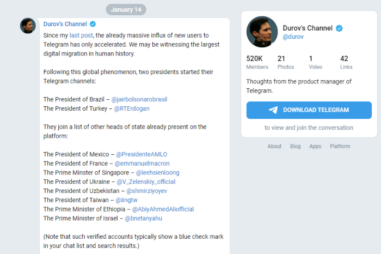This screenshot has width=381, height=254.
Task: Open the @bnetanyahu channel link
Action: point(144,218)
